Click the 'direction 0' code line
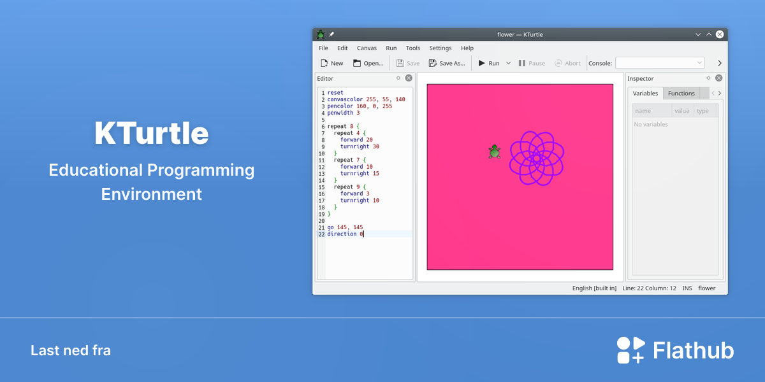The image size is (765, 382). [x=345, y=234]
